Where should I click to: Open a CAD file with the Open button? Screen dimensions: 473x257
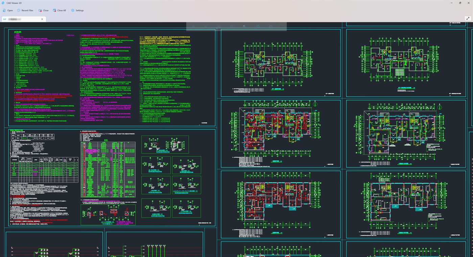[x=8, y=10]
